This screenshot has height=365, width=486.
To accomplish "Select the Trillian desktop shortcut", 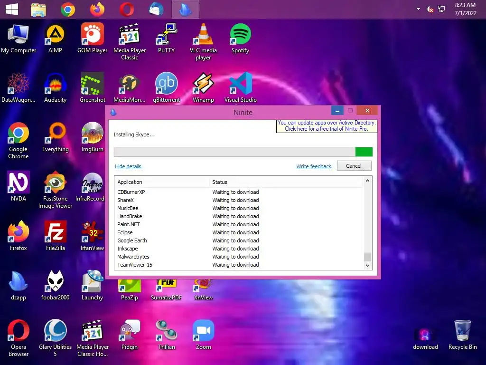I will coord(167,335).
